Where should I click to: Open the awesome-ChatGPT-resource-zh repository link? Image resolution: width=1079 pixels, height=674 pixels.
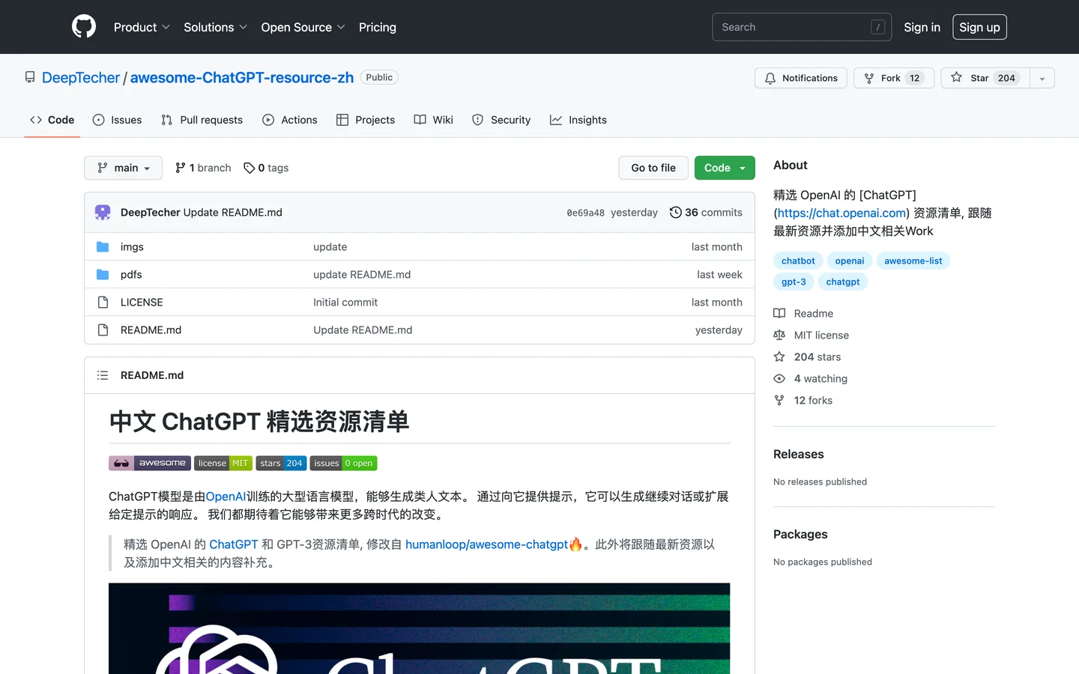242,78
